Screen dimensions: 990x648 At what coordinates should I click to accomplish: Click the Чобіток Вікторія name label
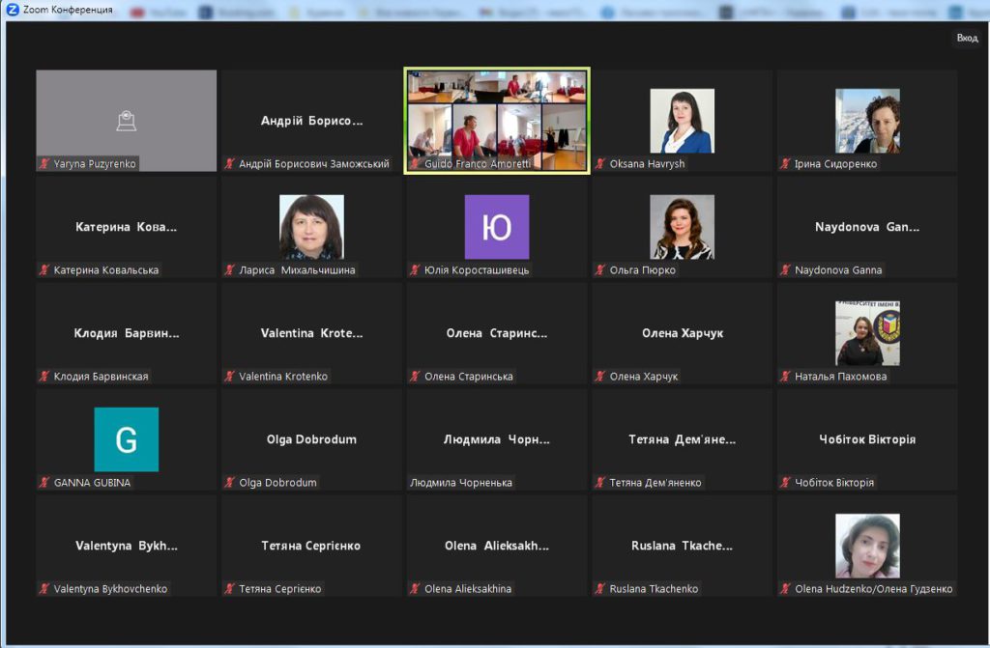[833, 483]
